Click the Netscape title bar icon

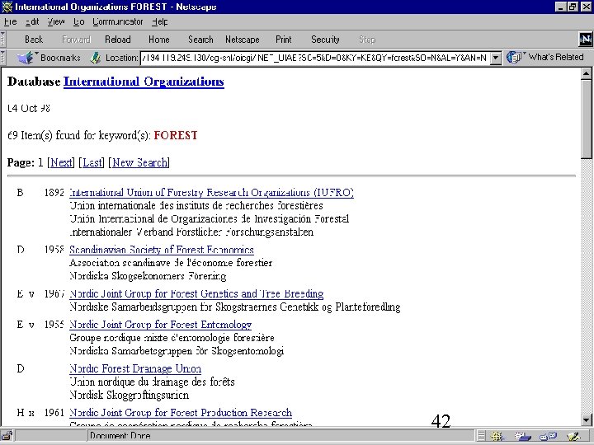point(7,7)
